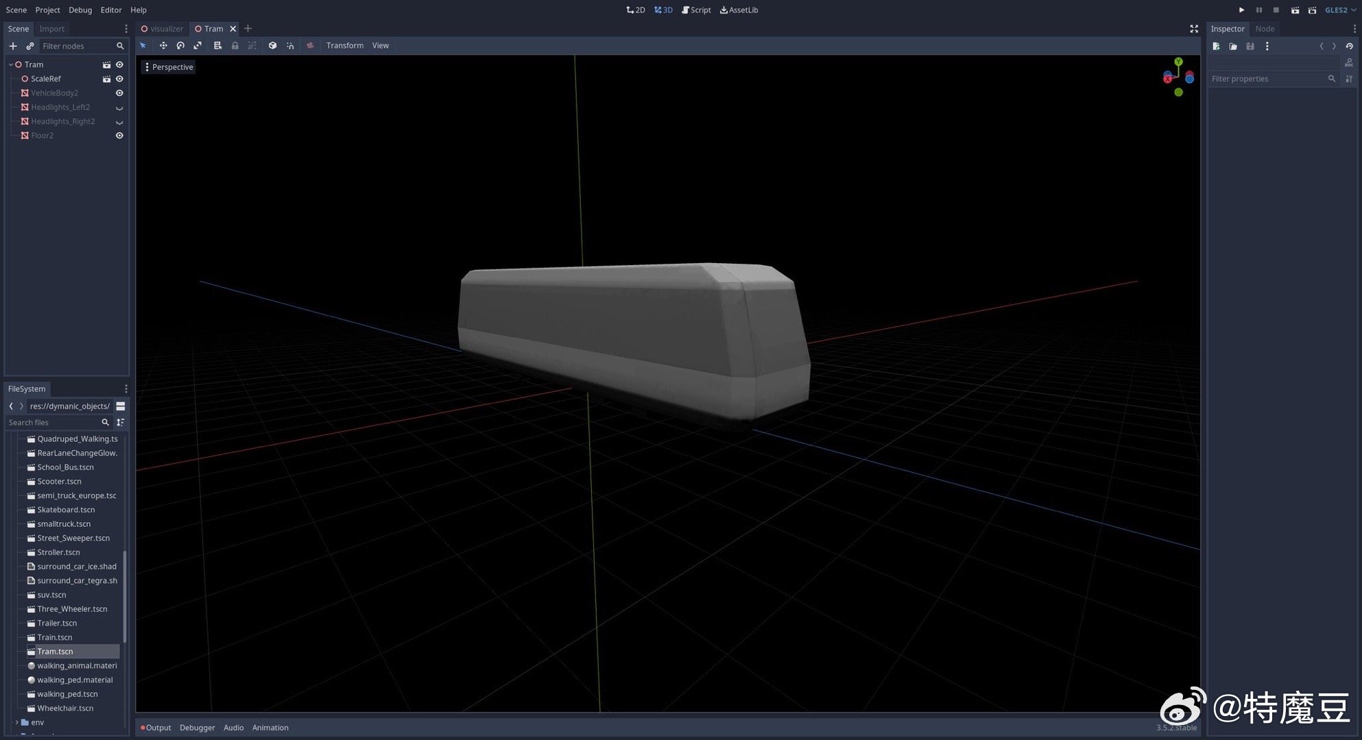Select the Move mode tool
This screenshot has width=1362, height=740.
tap(163, 45)
